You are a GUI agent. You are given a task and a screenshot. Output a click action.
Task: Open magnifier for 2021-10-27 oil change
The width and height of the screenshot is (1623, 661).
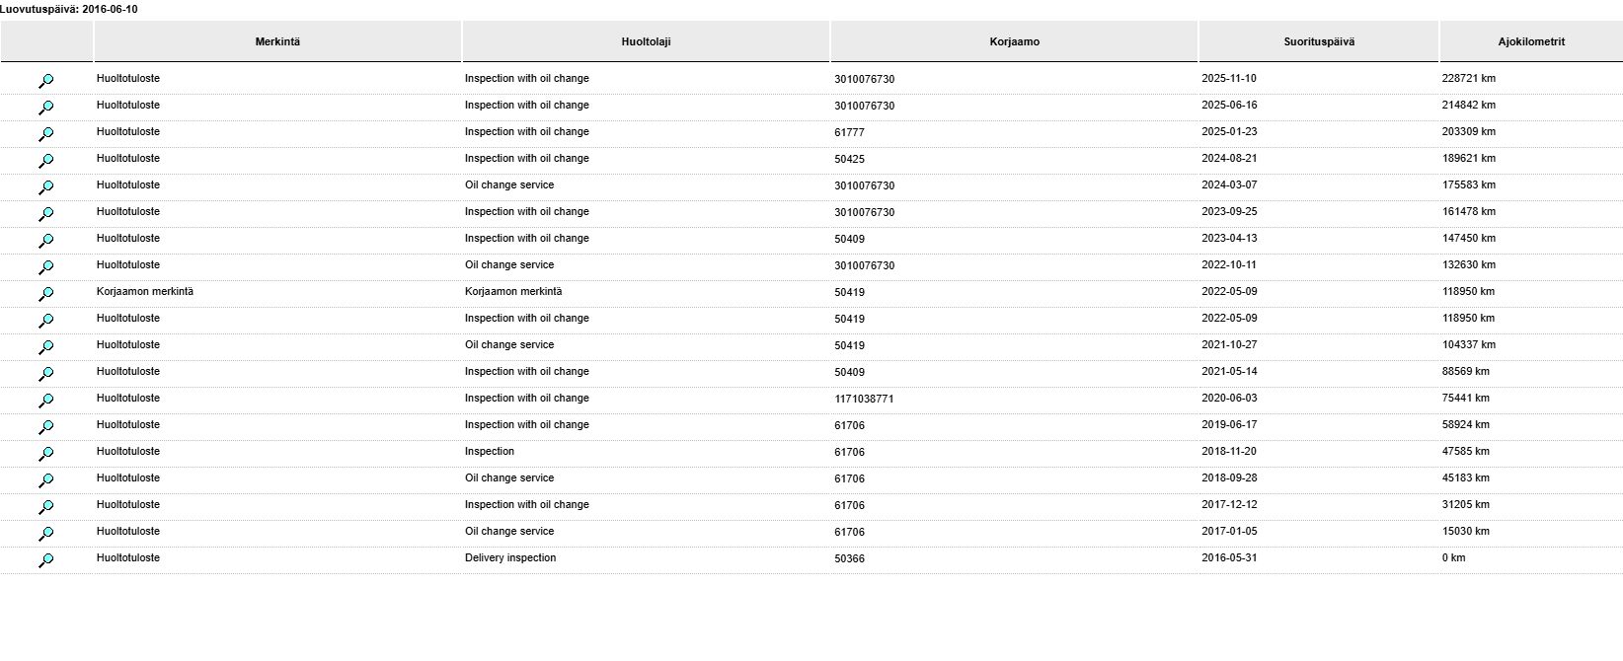(45, 347)
